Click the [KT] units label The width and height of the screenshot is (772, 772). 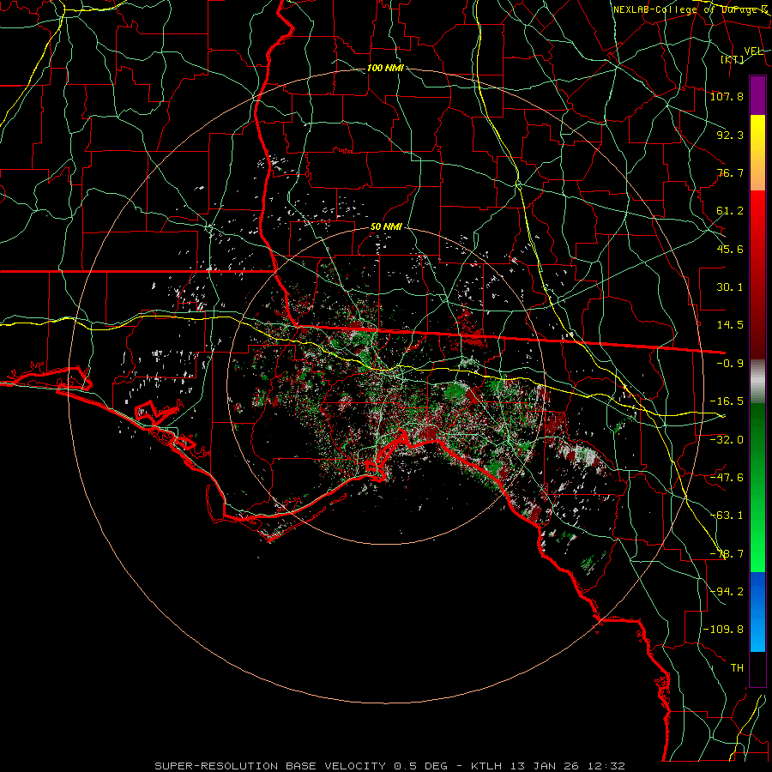click(x=733, y=59)
